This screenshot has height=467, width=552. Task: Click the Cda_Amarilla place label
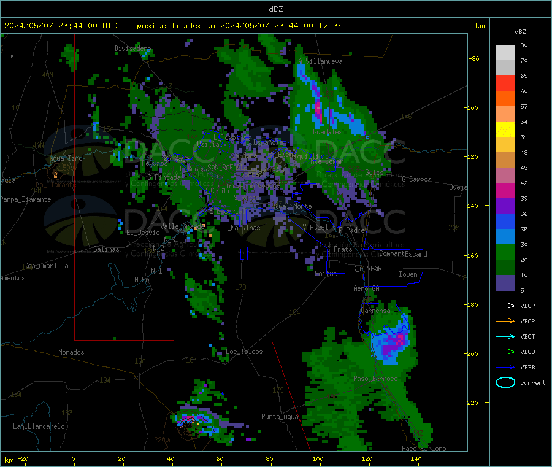(x=46, y=266)
